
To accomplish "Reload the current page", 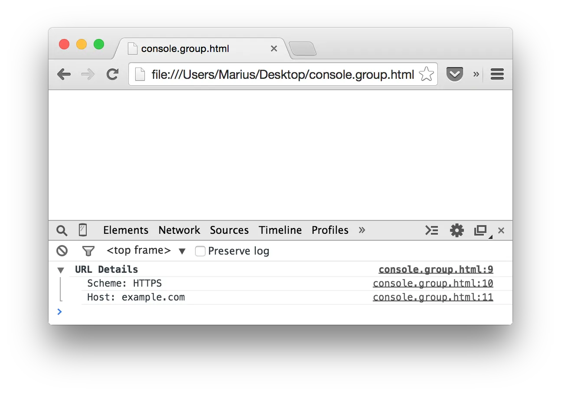I will click(112, 74).
